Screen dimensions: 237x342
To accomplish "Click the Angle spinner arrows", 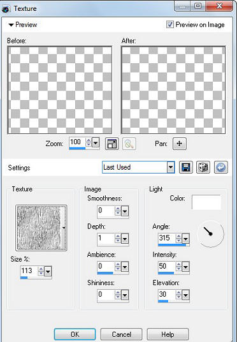I will point(178,239).
